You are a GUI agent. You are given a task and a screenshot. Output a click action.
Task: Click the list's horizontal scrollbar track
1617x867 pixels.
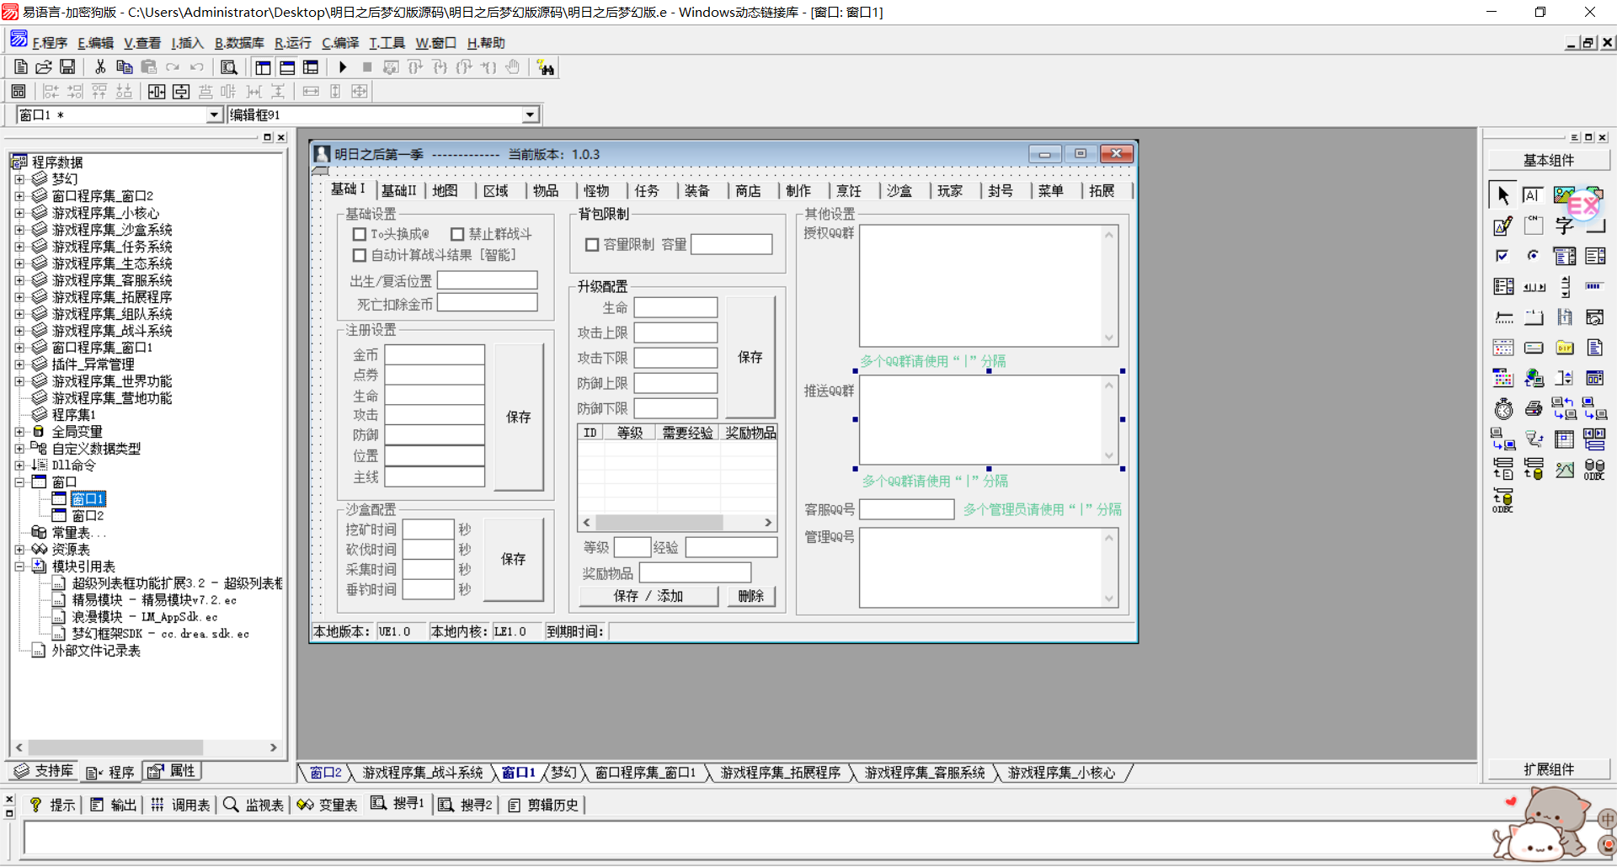742,523
